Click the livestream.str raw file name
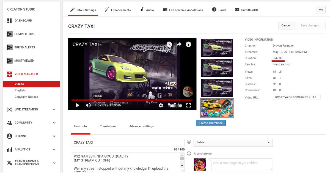 pyautogui.click(x=282, y=64)
